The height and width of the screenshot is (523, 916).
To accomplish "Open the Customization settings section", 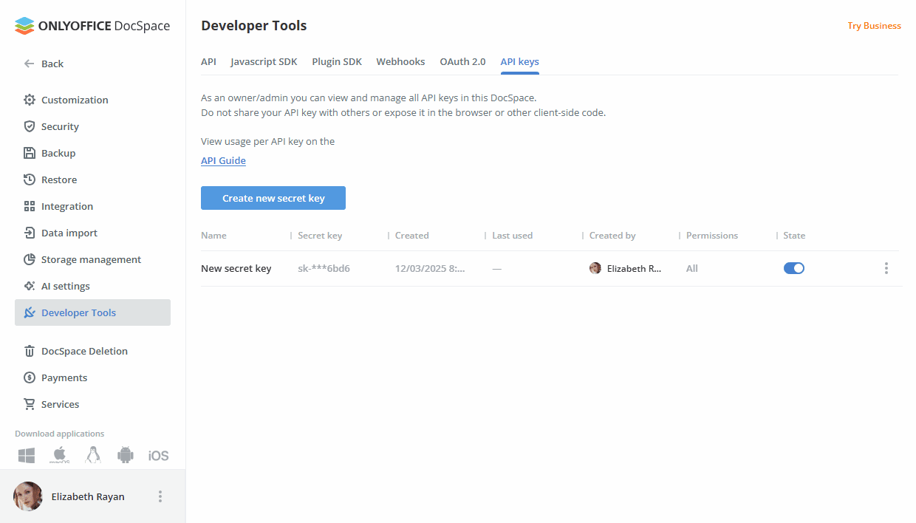I will (74, 100).
